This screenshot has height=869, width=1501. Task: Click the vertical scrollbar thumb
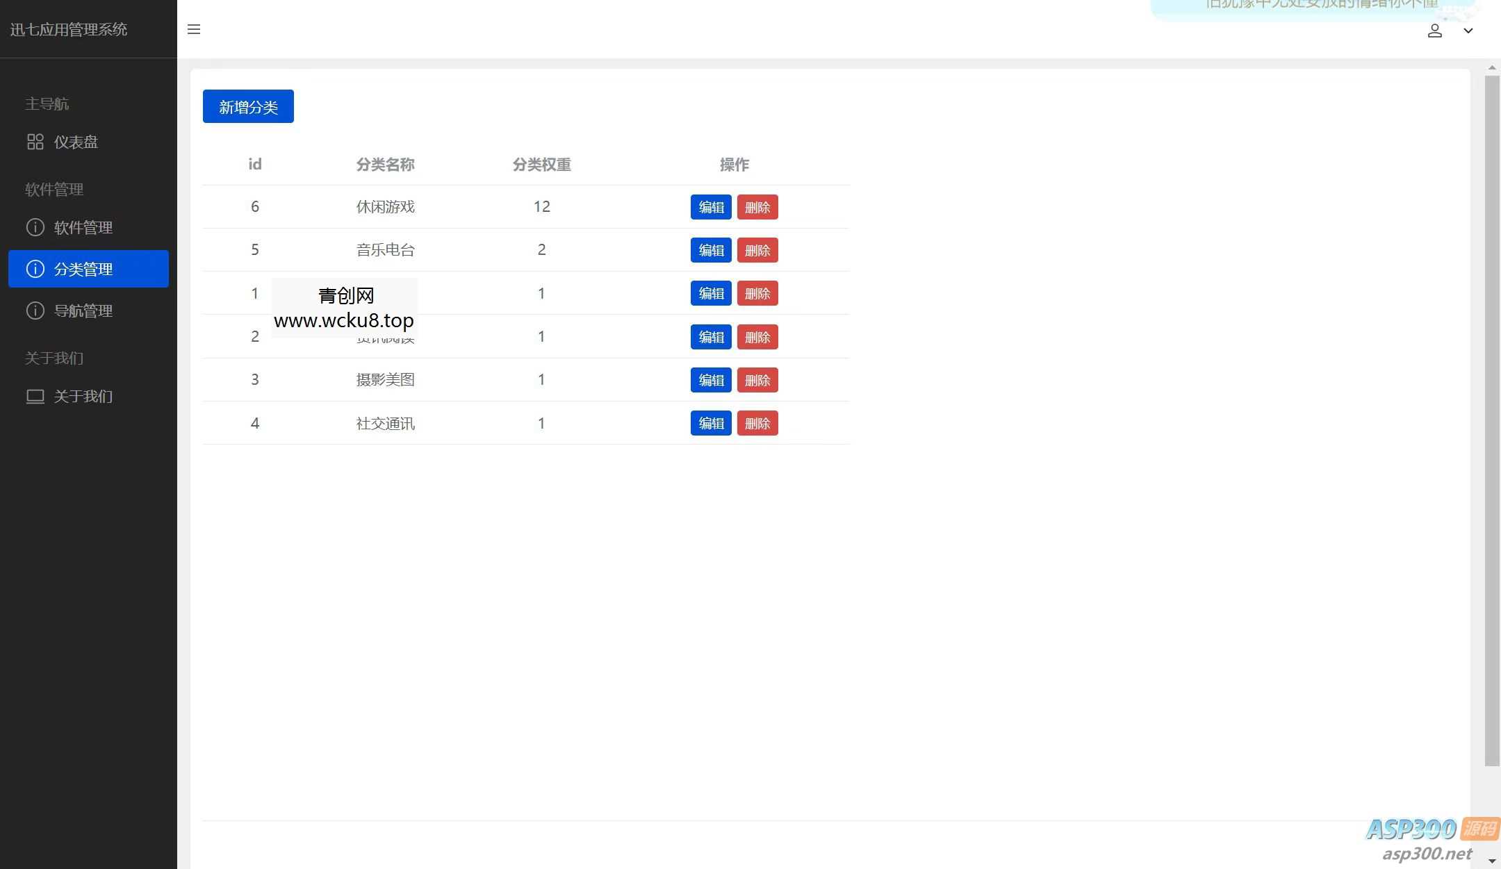tap(1491, 417)
